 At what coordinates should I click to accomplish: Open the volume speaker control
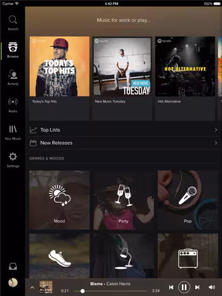click(212, 287)
